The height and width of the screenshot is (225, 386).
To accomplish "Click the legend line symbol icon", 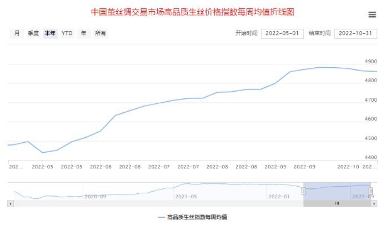I will (x=161, y=217).
